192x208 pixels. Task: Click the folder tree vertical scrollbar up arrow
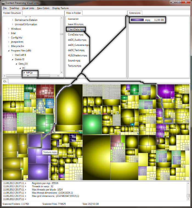pos(61,18)
